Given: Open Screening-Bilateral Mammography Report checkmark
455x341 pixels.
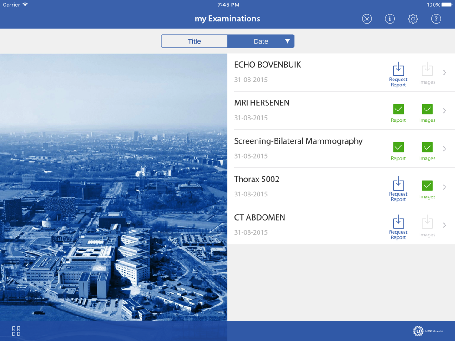Looking at the screenshot, I should [398, 151].
